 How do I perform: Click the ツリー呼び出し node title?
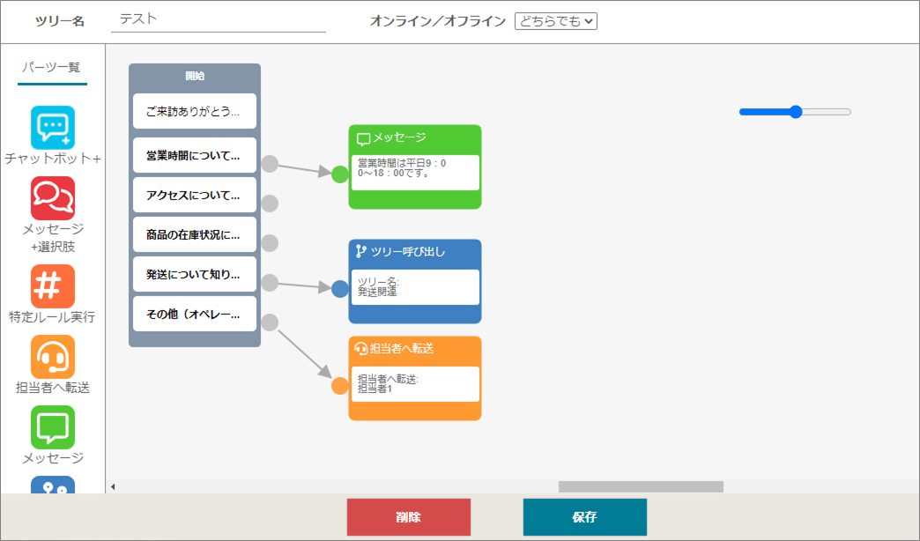click(x=408, y=252)
